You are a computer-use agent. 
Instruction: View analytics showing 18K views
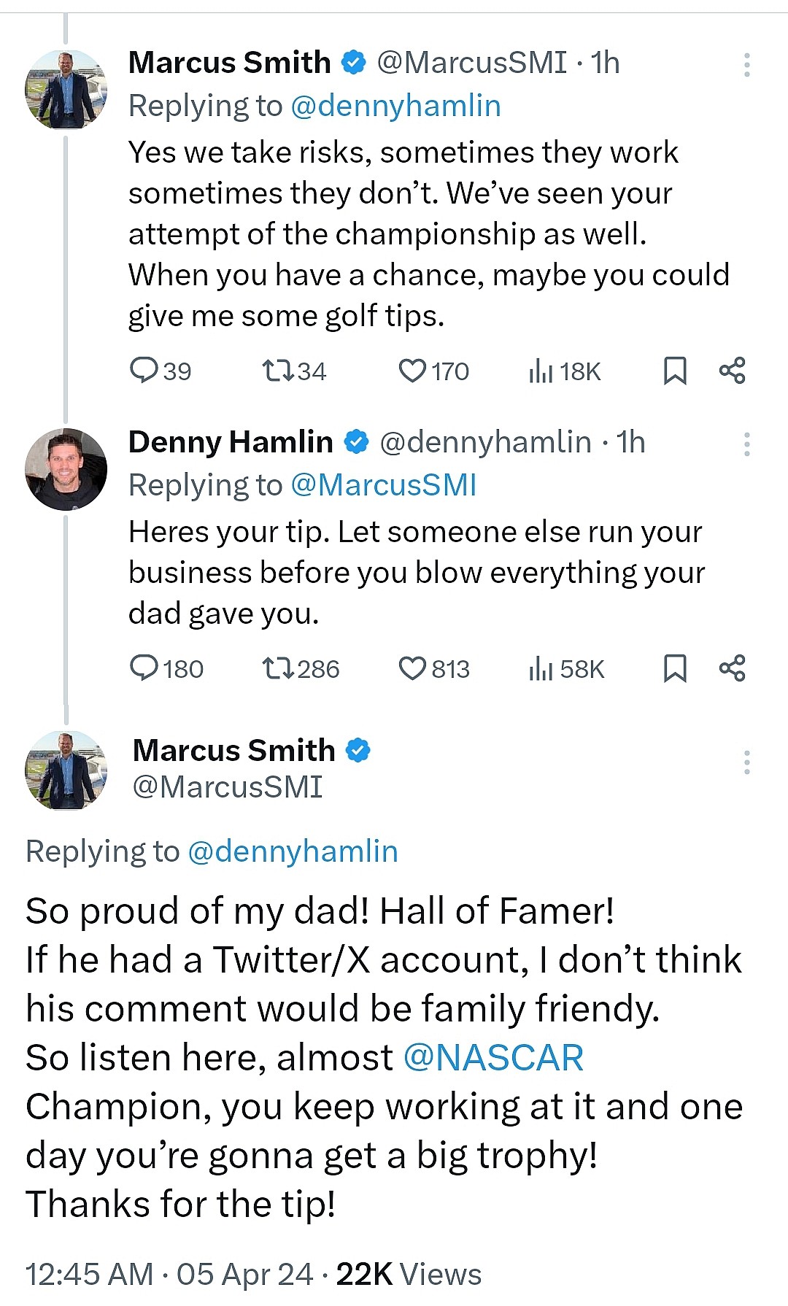click(541, 371)
